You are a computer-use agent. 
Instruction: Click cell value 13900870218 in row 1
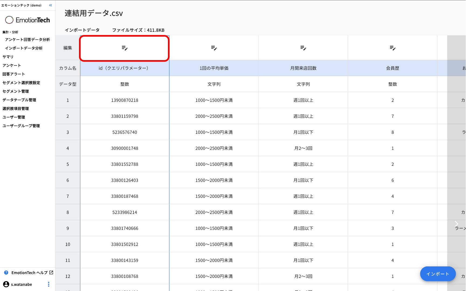[x=125, y=100]
